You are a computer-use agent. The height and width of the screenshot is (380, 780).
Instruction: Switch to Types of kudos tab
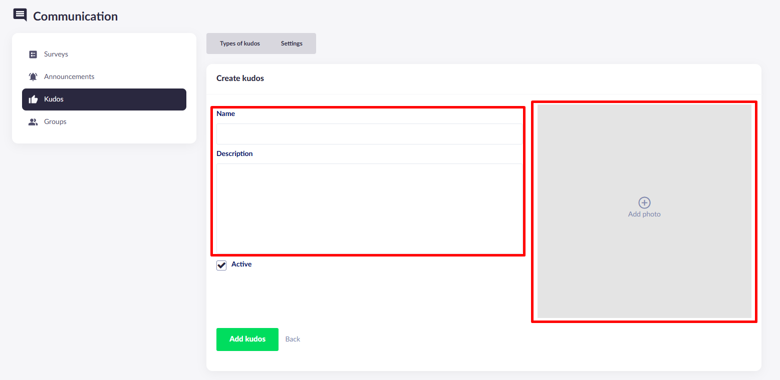click(x=240, y=43)
